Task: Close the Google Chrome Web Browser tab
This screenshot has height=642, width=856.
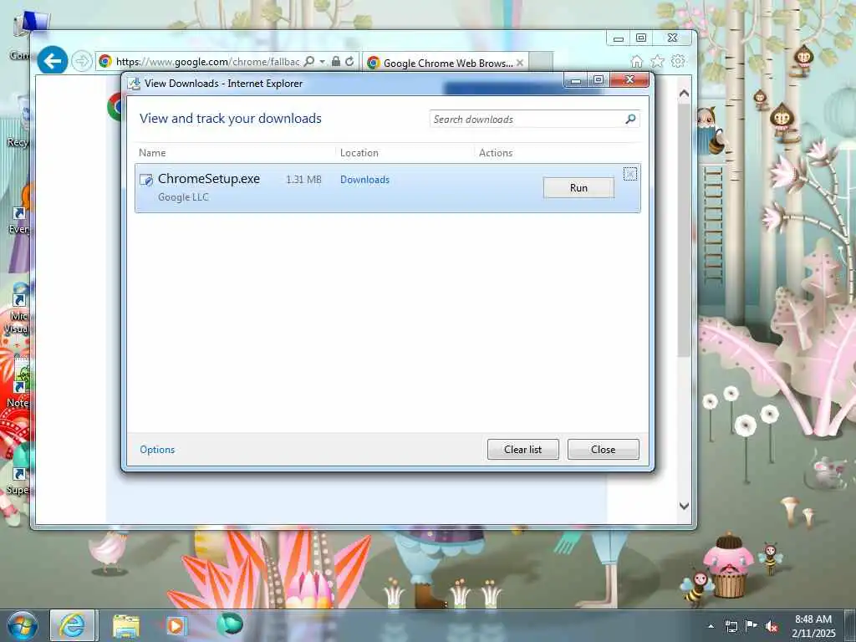Action: [x=520, y=63]
